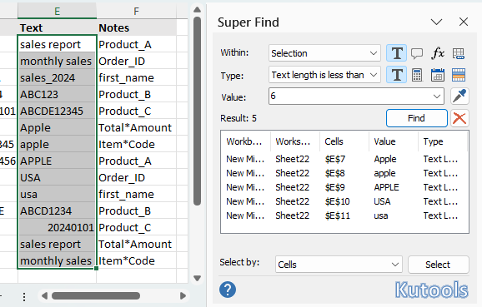Image resolution: width=482 pixels, height=307 pixels.
Task: Open the Select by Cells dropdown
Action: pos(339,265)
